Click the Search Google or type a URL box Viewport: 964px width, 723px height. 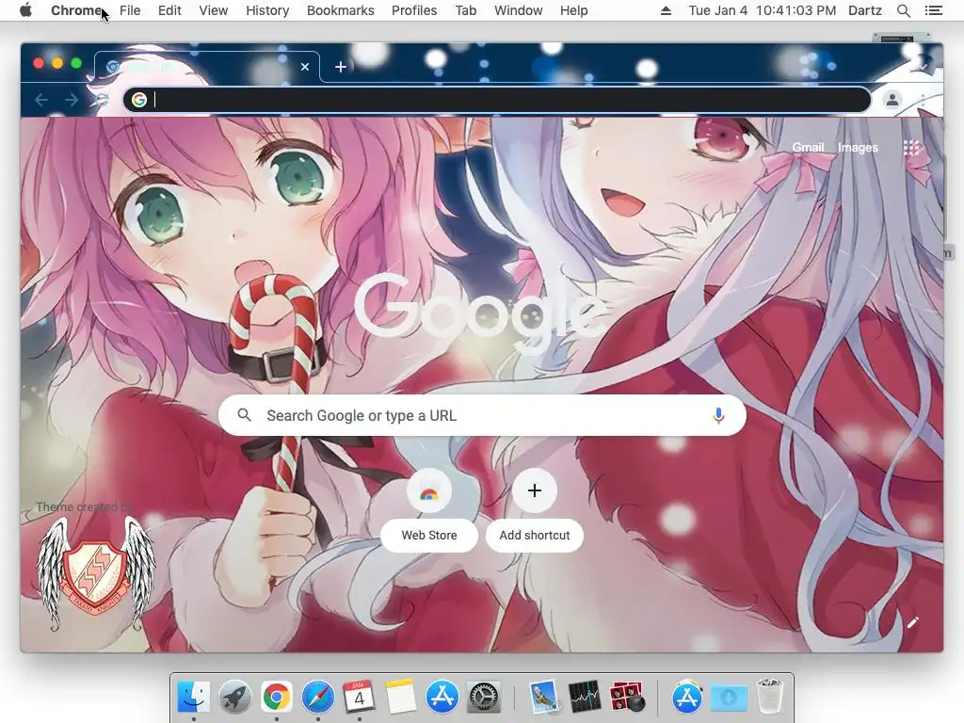[x=482, y=415]
